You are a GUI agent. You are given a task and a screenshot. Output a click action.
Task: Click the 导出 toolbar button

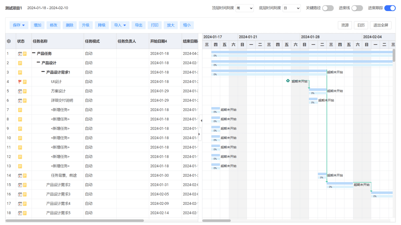tap(139, 25)
